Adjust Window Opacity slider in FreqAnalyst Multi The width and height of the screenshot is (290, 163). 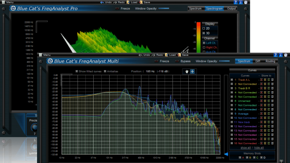pyautogui.click(x=224, y=61)
